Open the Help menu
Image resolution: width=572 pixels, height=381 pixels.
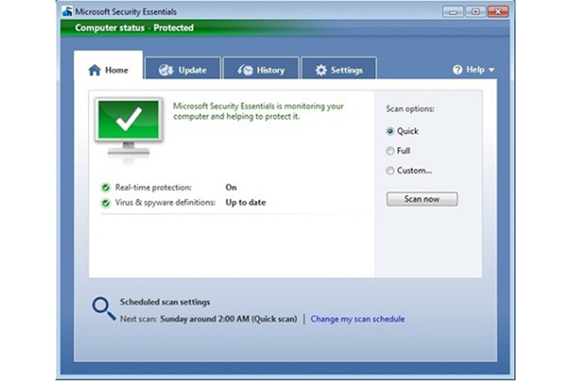[474, 70]
